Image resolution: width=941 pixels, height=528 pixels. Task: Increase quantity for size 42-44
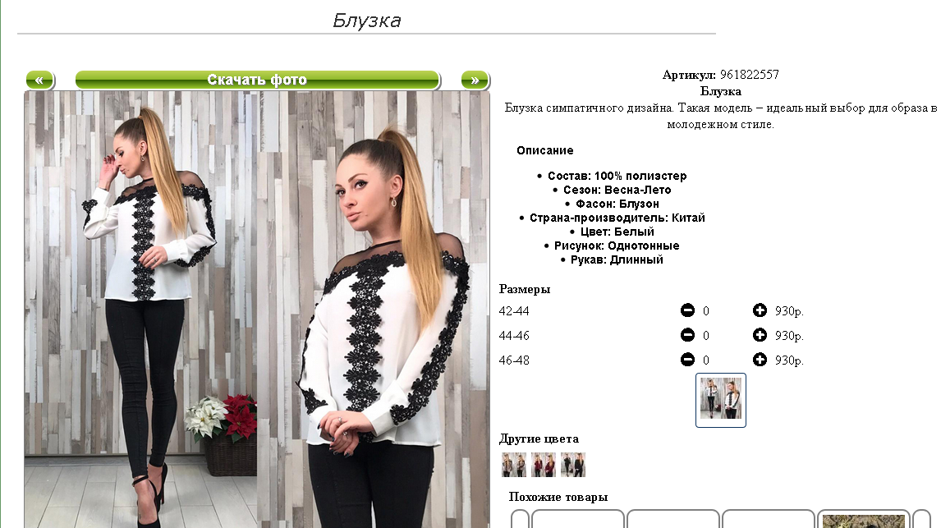click(760, 310)
